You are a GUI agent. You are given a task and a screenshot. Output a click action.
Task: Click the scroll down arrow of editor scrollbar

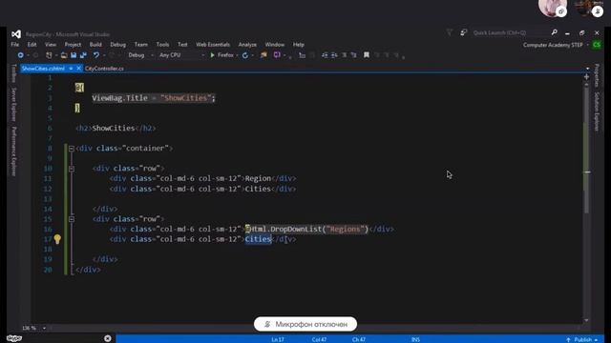click(586, 320)
